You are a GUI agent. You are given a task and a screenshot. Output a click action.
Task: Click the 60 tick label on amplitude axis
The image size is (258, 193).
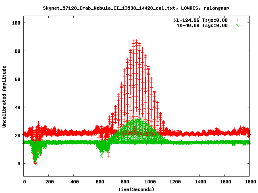17,79
